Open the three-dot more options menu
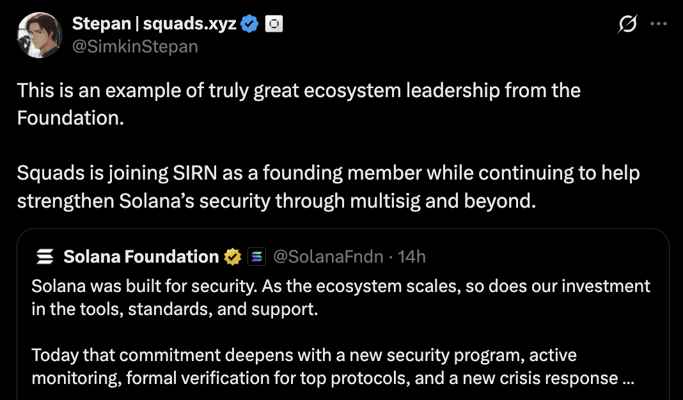Screen dimensions: 683x400 coord(658,24)
